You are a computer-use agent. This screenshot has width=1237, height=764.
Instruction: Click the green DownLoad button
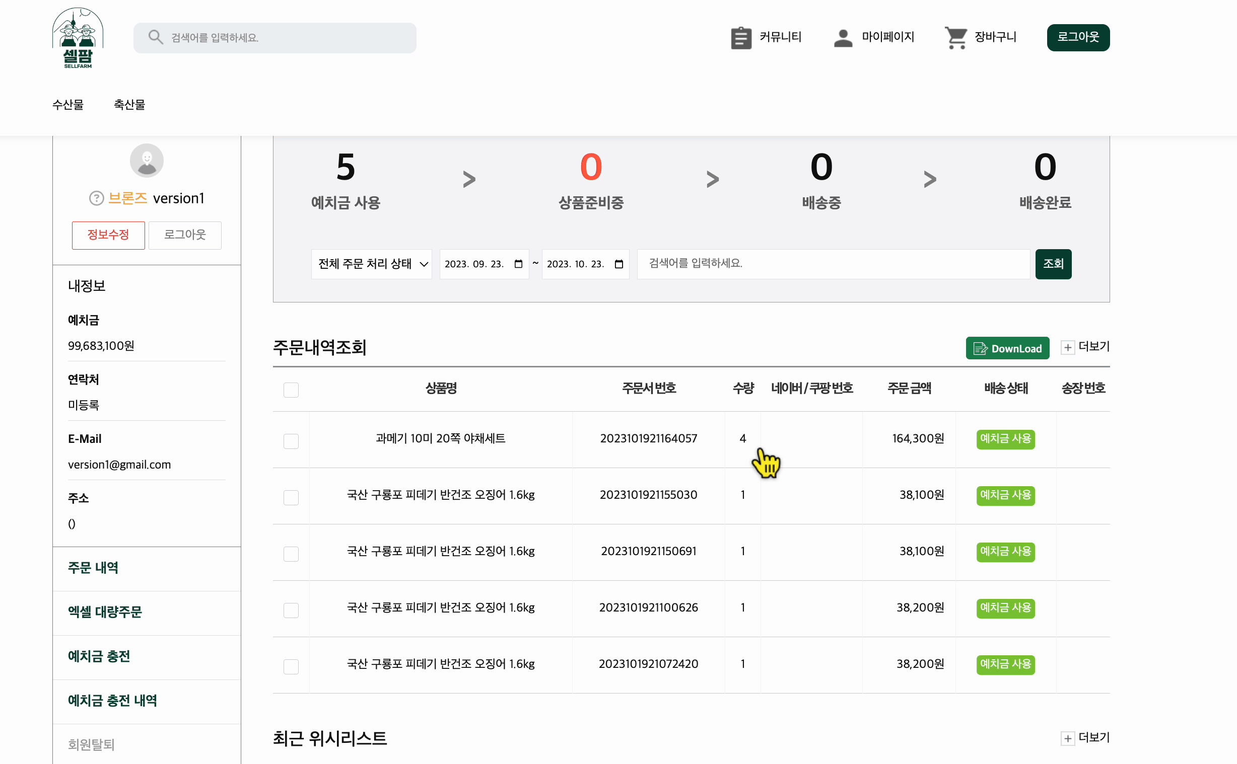tap(1007, 348)
